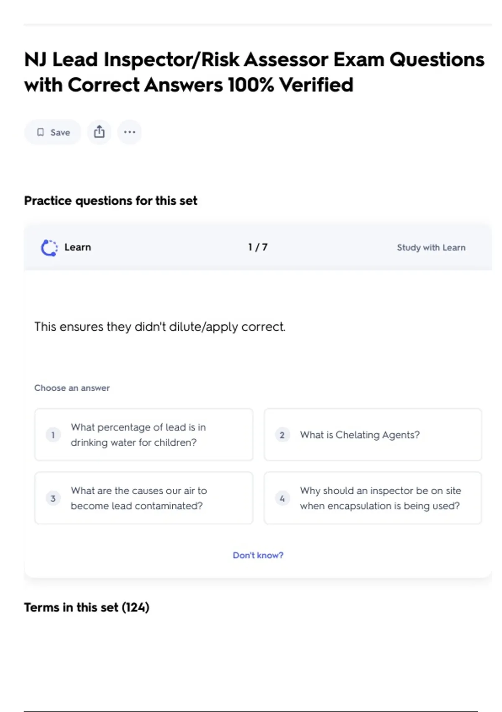The height and width of the screenshot is (712, 502).
Task: Click the Learn label in the header
Action: click(x=77, y=247)
